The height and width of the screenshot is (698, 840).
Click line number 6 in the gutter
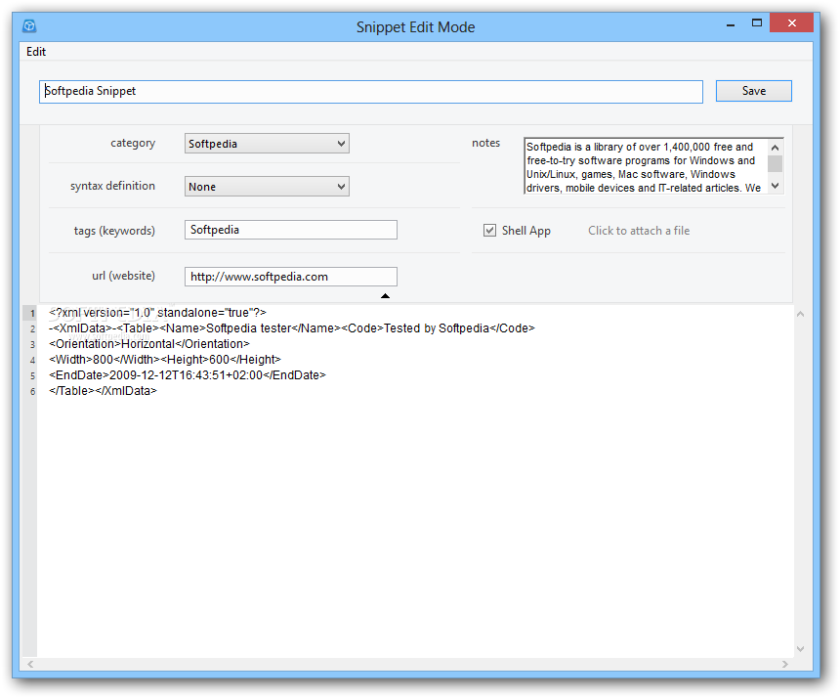click(32, 392)
